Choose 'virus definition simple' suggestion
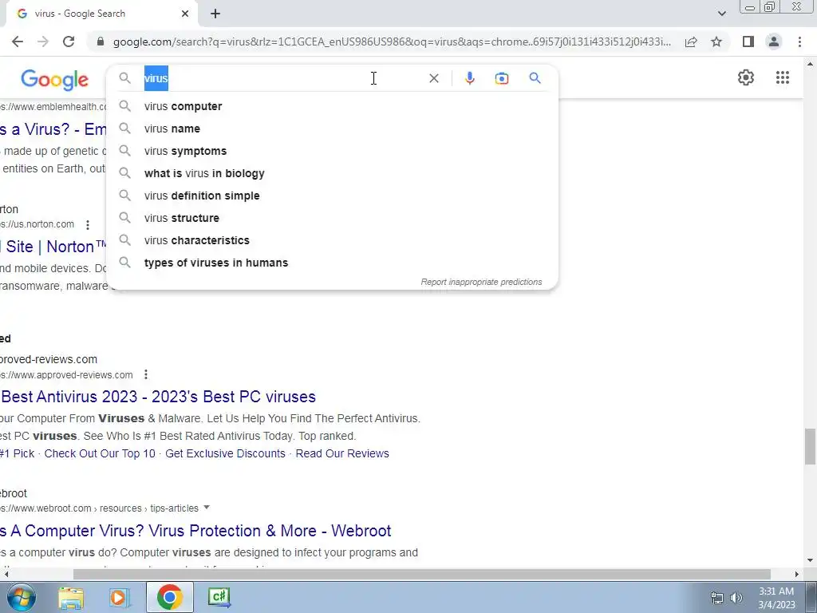 [332, 196]
